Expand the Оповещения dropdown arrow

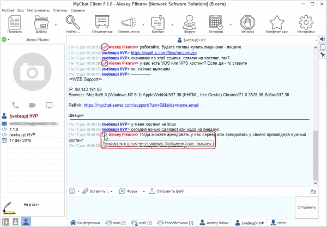(143, 25)
